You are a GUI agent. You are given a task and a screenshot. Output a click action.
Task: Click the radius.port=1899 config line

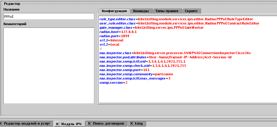point(114,36)
